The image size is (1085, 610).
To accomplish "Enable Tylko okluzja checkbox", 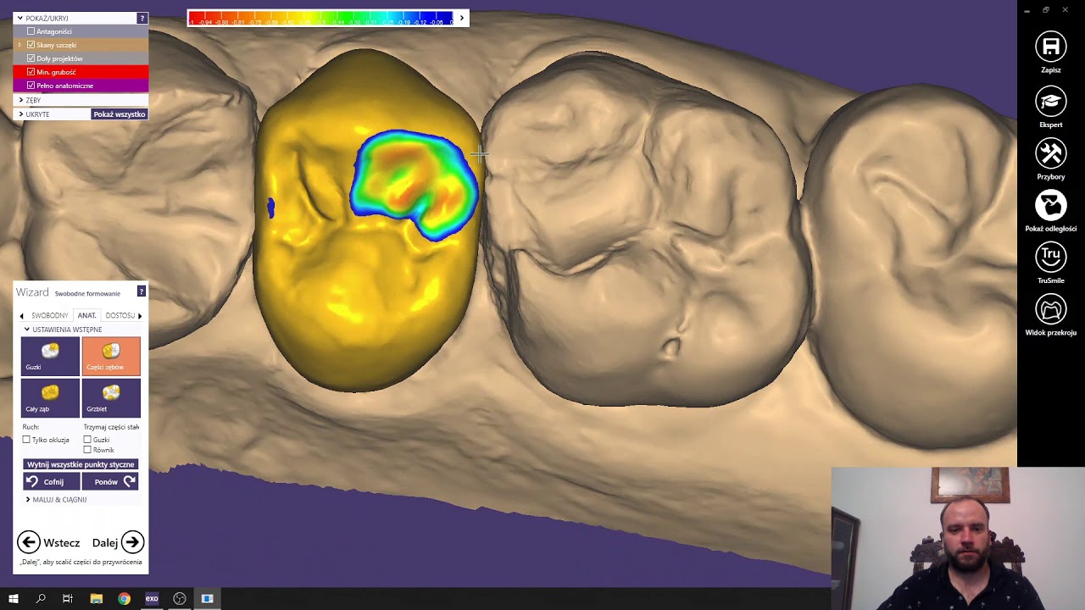I will [26, 440].
